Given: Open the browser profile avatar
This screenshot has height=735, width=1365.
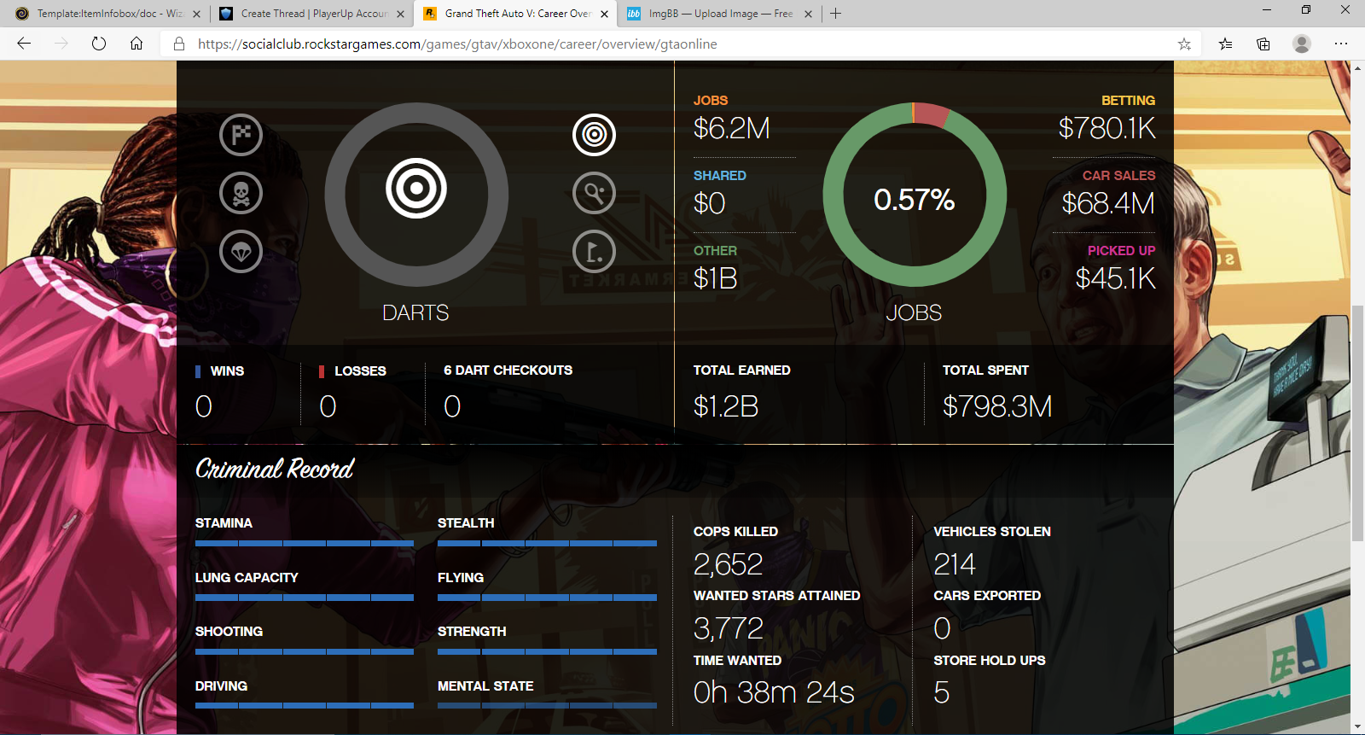Looking at the screenshot, I should [1301, 44].
